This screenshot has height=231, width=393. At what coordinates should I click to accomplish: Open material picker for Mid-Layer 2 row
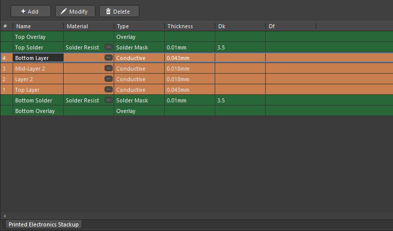click(109, 68)
